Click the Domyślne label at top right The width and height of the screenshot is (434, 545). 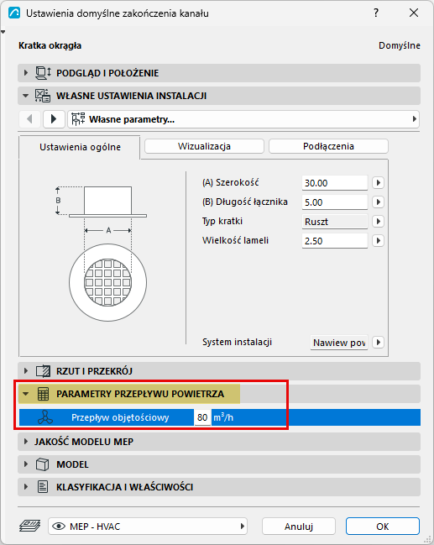[400, 45]
